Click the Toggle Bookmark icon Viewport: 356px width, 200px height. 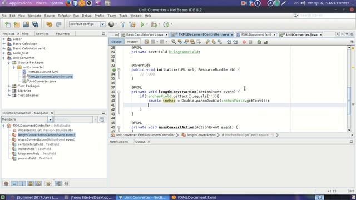pyautogui.click(x=220, y=42)
